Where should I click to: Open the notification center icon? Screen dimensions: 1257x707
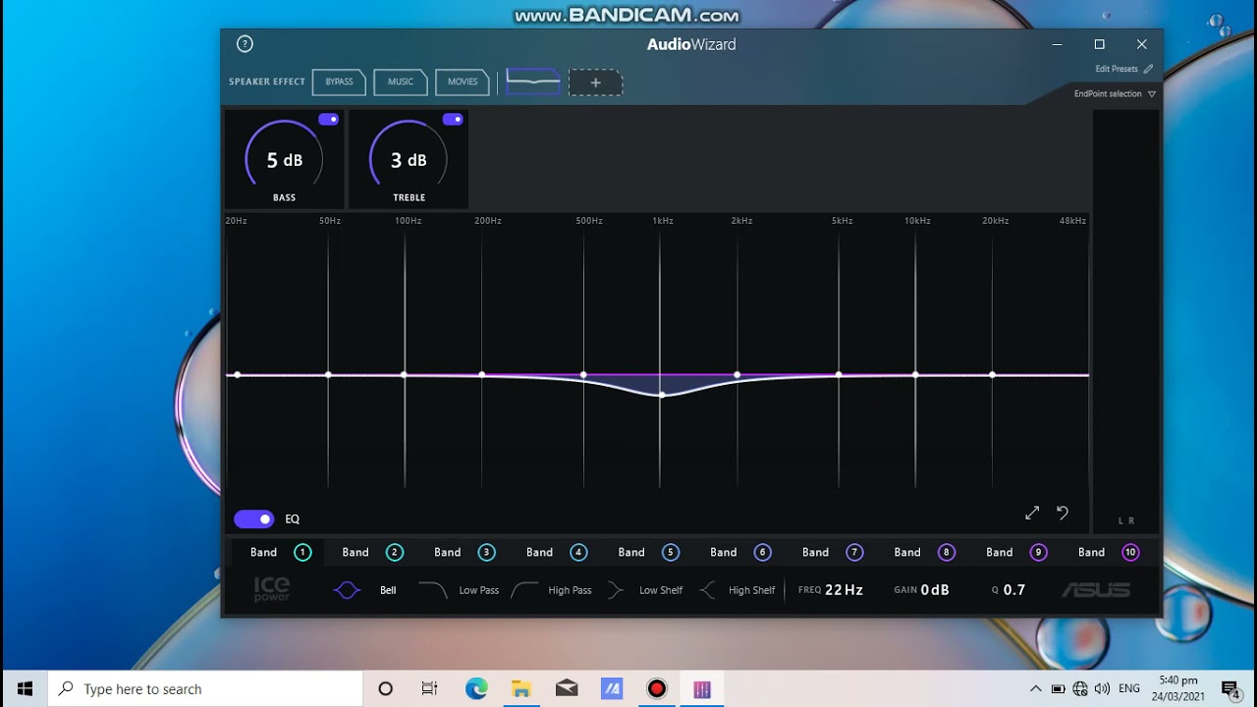coord(1230,688)
